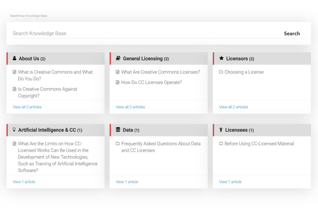Click the folder icon beside Choosing a License
Image resolution: width=318 pixels, height=216 pixels.
[221, 72]
